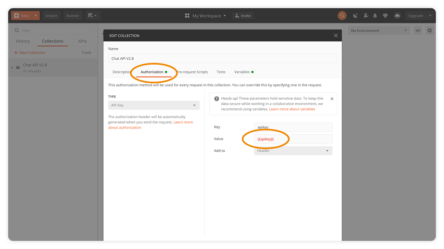Click the Value field with {{apikey}}
The width and height of the screenshot is (444, 249).
pos(293,139)
